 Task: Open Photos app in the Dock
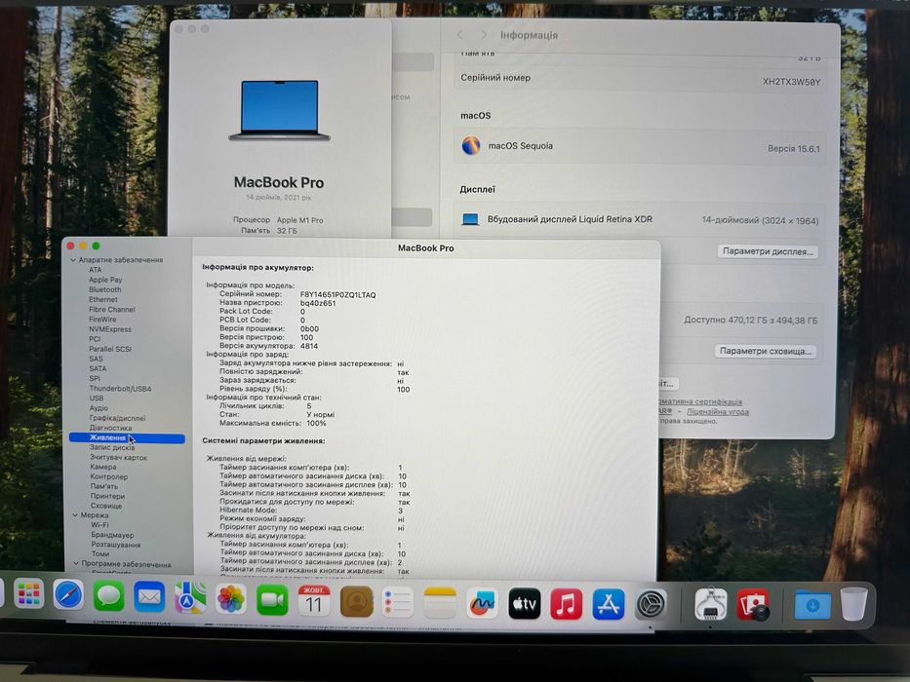click(231, 599)
